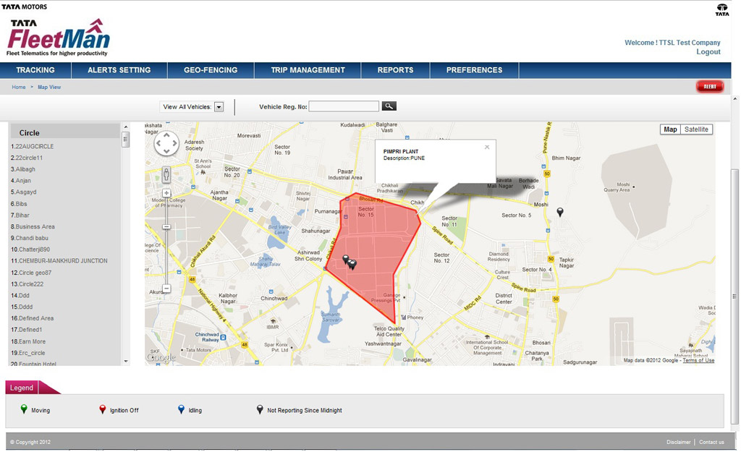Click the circle list scrollbar thumb
The width and height of the screenshot is (741, 452).
click(x=125, y=140)
